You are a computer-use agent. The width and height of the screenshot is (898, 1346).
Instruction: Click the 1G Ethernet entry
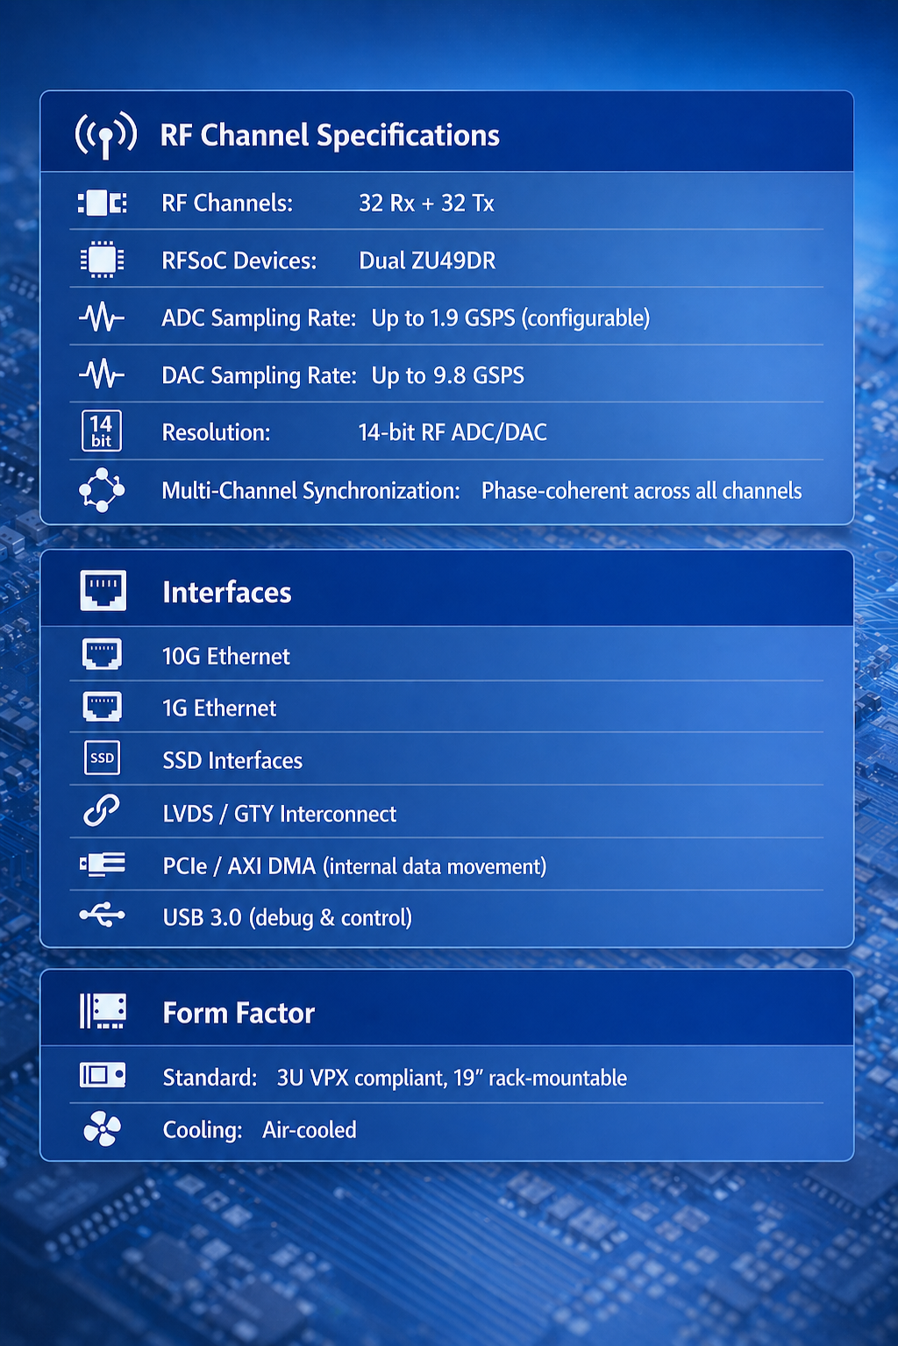pyautogui.click(x=219, y=709)
